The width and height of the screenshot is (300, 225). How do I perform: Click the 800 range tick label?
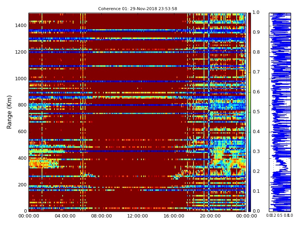pyautogui.click(x=22, y=105)
